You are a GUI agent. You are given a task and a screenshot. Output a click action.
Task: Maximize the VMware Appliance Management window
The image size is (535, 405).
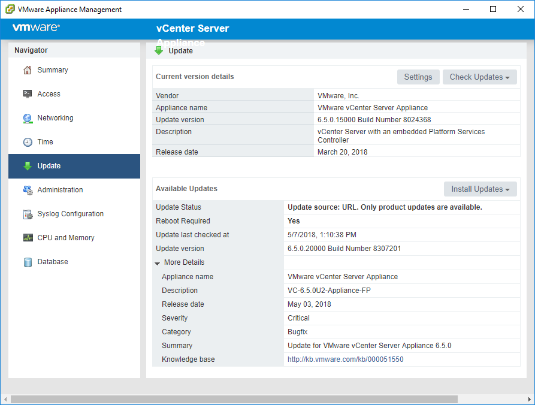(493, 9)
